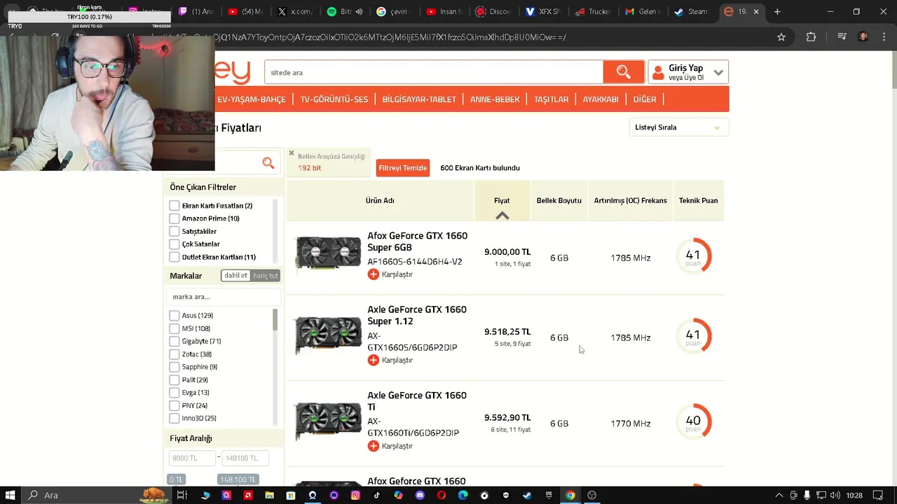Click the Karşılaştır plus icon for Axle GTX 1660 Super
This screenshot has width=897, height=504.
tap(373, 360)
